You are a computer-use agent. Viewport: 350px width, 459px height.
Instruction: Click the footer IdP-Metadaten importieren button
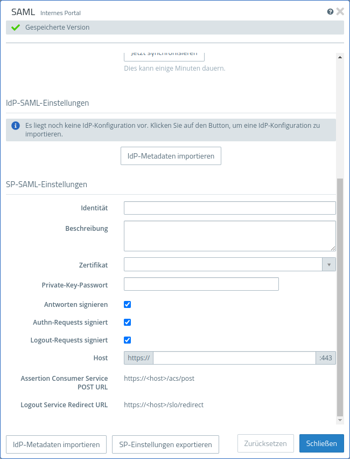pos(57,444)
